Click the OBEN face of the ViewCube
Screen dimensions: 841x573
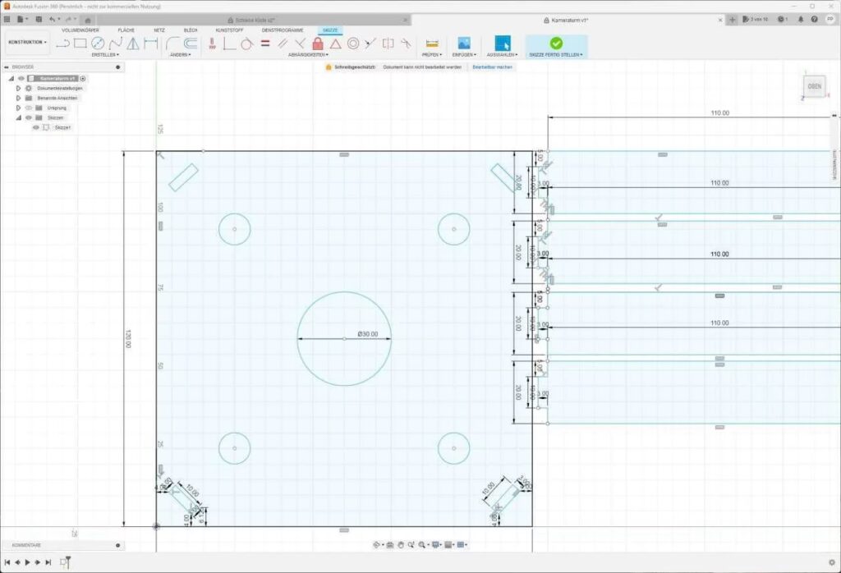pyautogui.click(x=815, y=85)
